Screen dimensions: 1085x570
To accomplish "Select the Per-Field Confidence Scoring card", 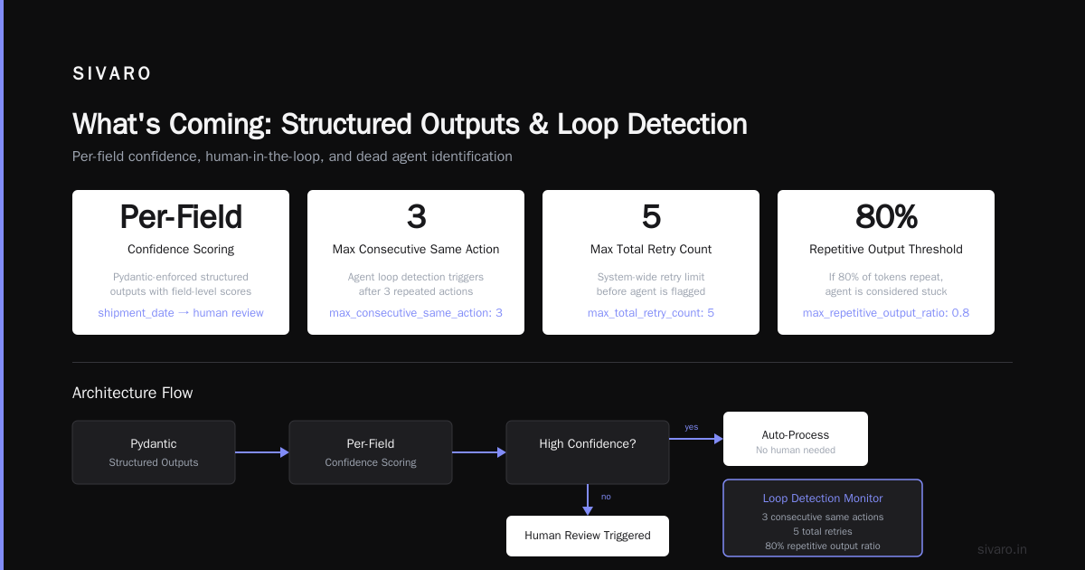I will pos(181,262).
